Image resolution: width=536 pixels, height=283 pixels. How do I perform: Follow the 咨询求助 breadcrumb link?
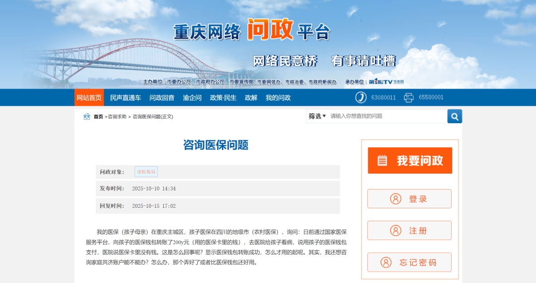pos(117,117)
